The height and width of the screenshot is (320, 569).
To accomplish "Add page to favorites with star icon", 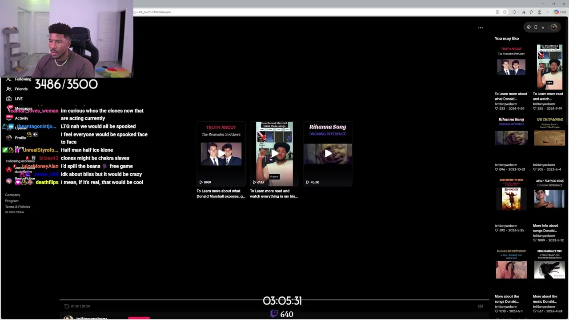I will coord(505,12).
